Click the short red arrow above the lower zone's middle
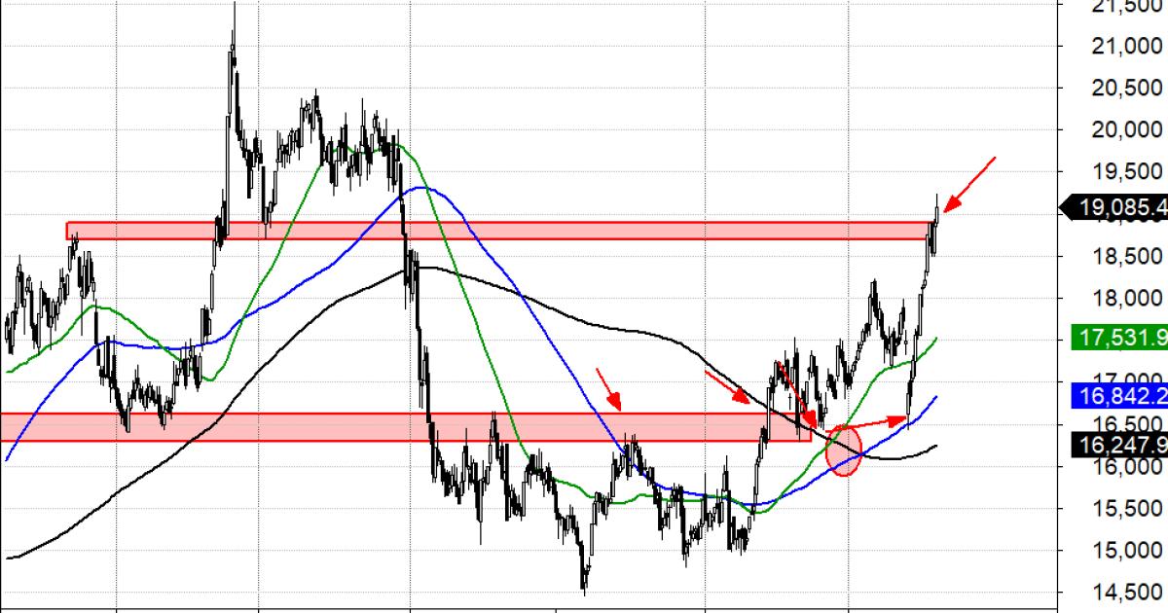1168x613 pixels. point(608,387)
